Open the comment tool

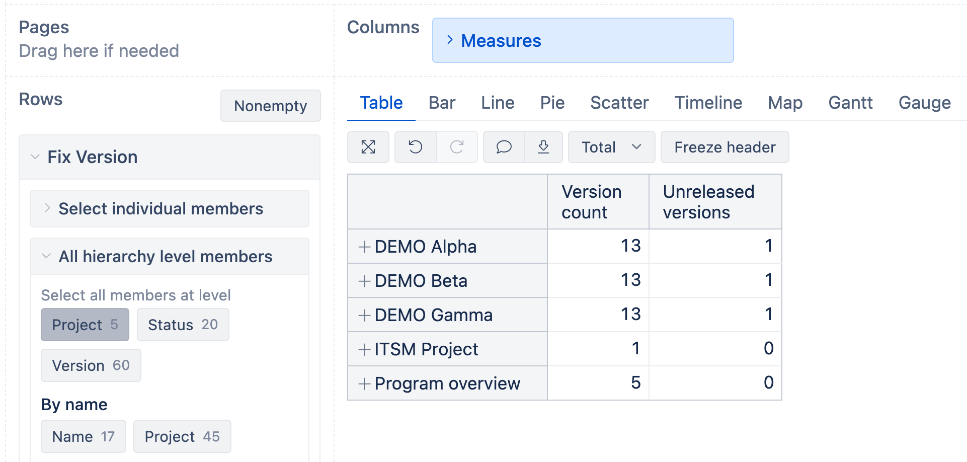click(x=503, y=147)
